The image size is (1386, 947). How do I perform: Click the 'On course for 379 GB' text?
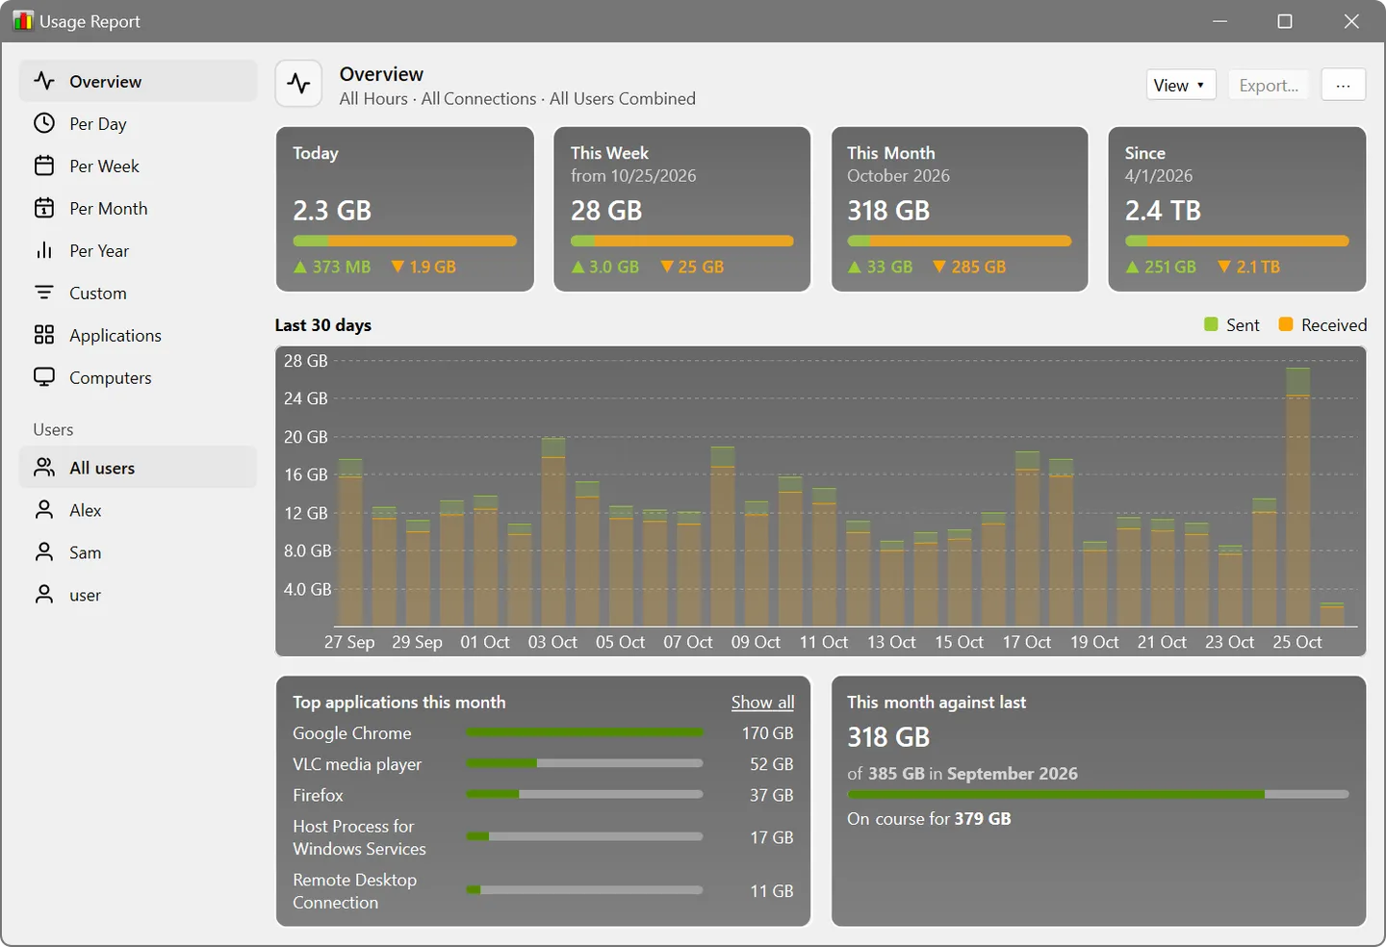click(929, 819)
